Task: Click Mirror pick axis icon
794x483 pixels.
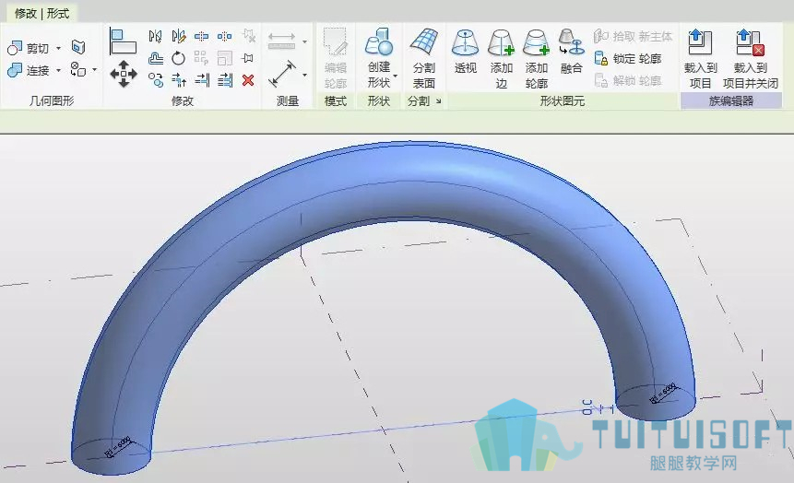Action: pos(156,37)
